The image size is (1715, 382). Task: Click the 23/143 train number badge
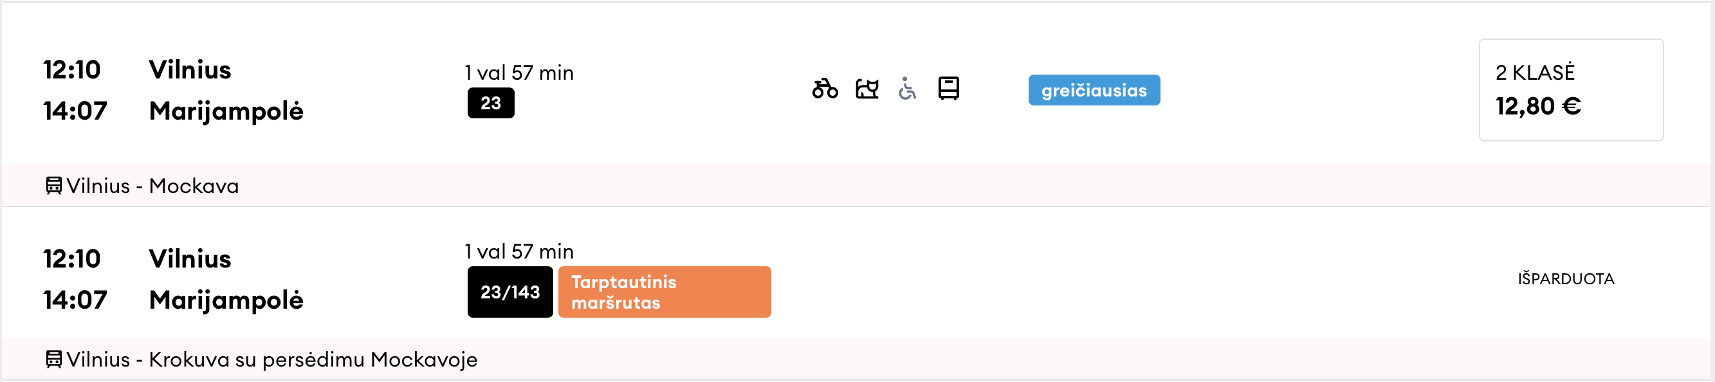click(509, 292)
